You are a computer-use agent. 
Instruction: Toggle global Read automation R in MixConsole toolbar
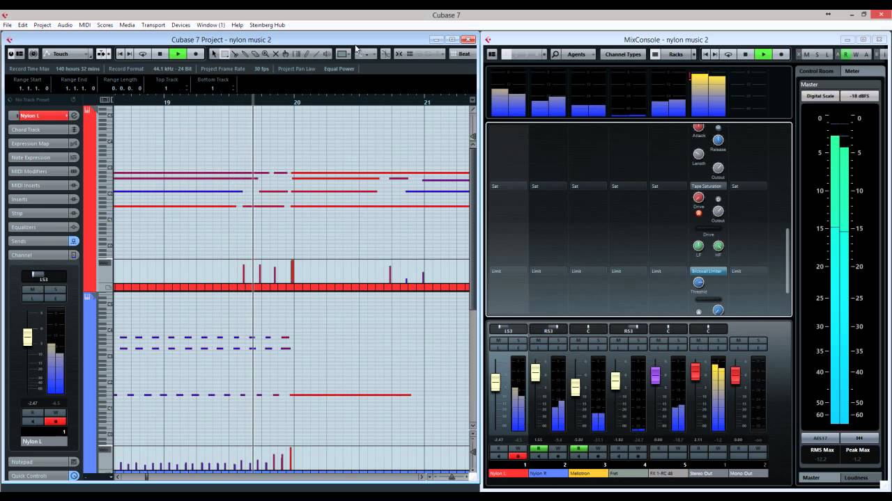(x=846, y=54)
